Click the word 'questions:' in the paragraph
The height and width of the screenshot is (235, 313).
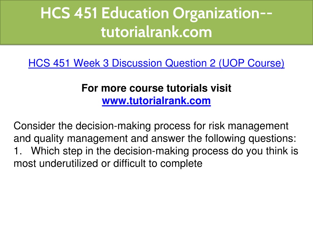point(272,139)
